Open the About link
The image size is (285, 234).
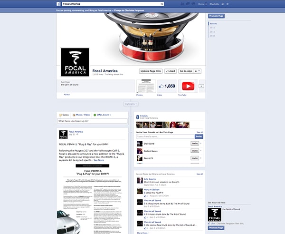[66, 95]
